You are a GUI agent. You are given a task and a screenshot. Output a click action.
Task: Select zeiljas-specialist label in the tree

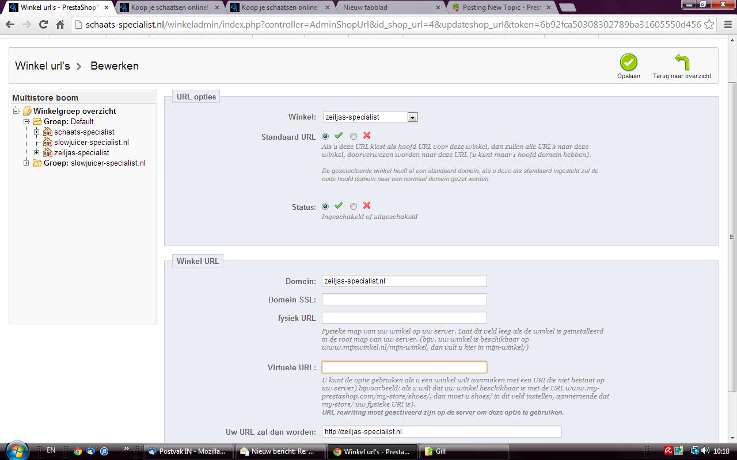(x=82, y=153)
